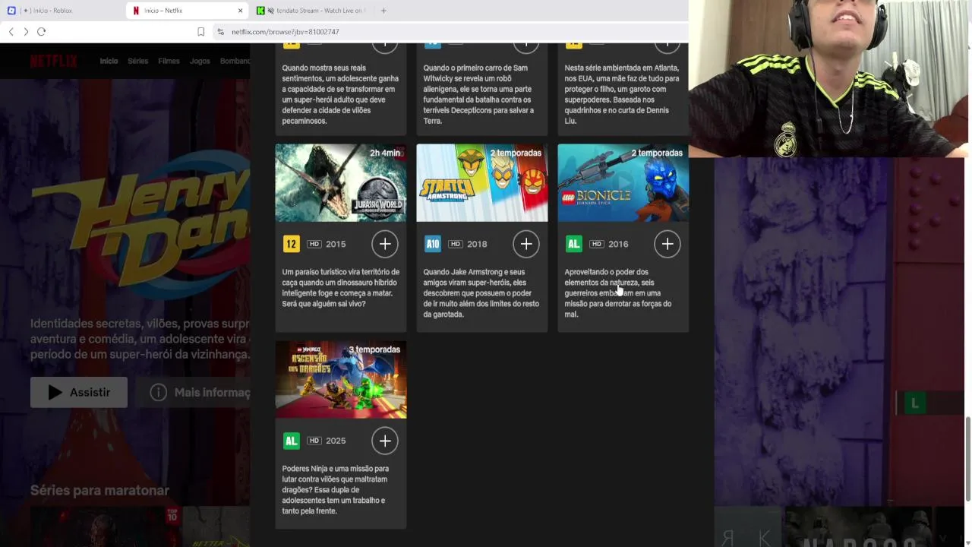The height and width of the screenshot is (547, 972).
Task: Click the 'Sam Witwicky' synopsis text
Action: point(478,94)
